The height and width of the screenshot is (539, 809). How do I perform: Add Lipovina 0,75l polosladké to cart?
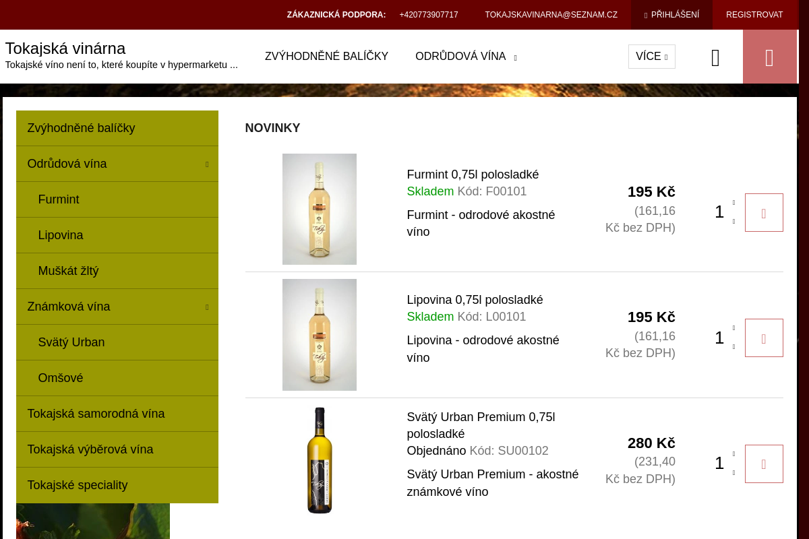763,338
